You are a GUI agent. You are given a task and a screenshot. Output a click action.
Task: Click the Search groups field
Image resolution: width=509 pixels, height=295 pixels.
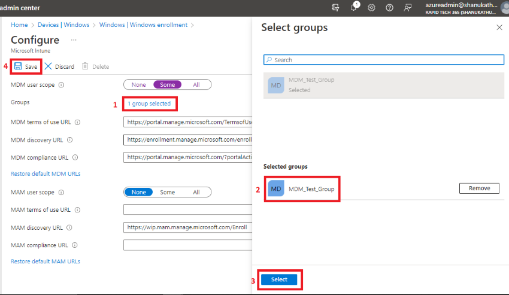click(x=384, y=60)
